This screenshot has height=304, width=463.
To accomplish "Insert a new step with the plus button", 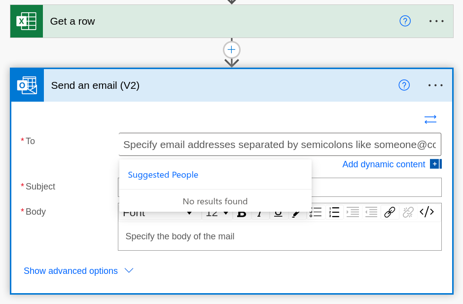I will [232, 50].
